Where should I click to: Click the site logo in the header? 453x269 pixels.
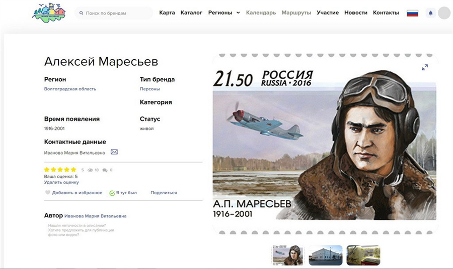coord(49,13)
